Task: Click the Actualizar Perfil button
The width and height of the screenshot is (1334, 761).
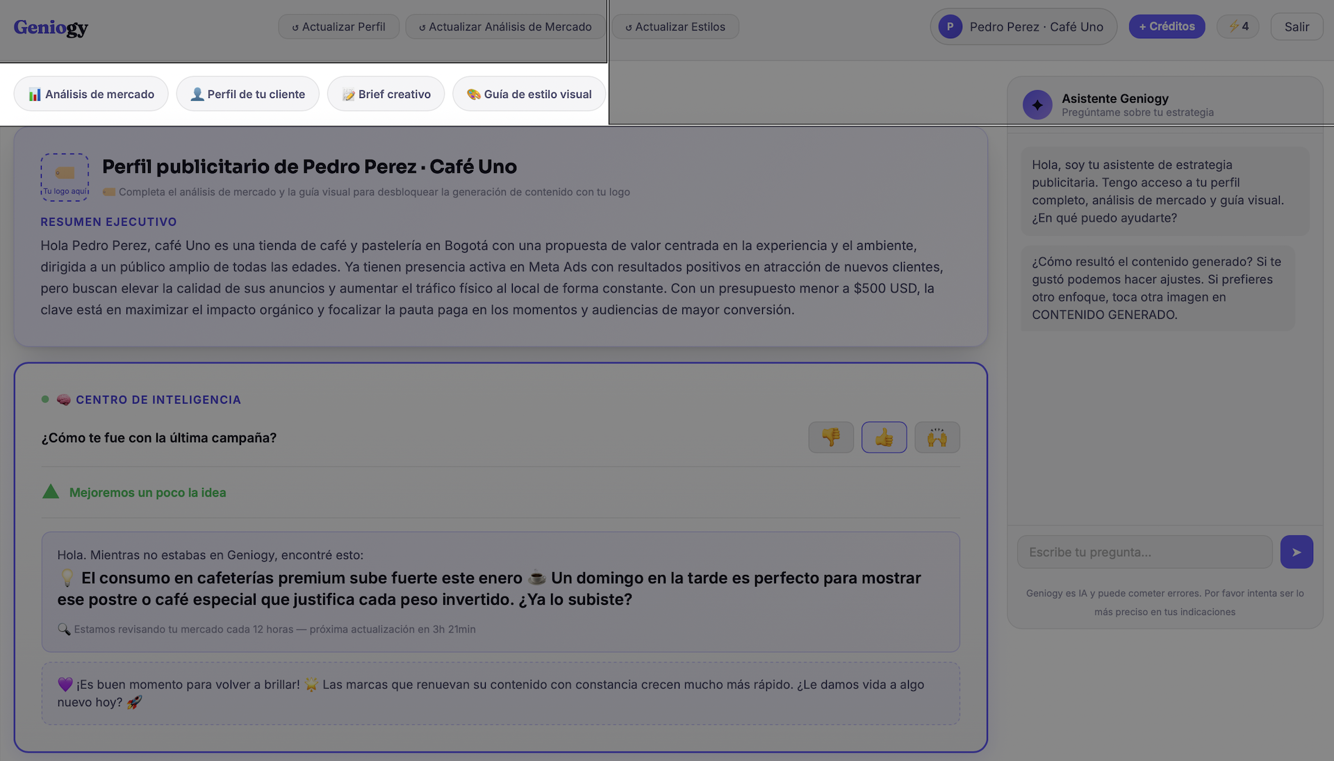Action: coord(338,27)
